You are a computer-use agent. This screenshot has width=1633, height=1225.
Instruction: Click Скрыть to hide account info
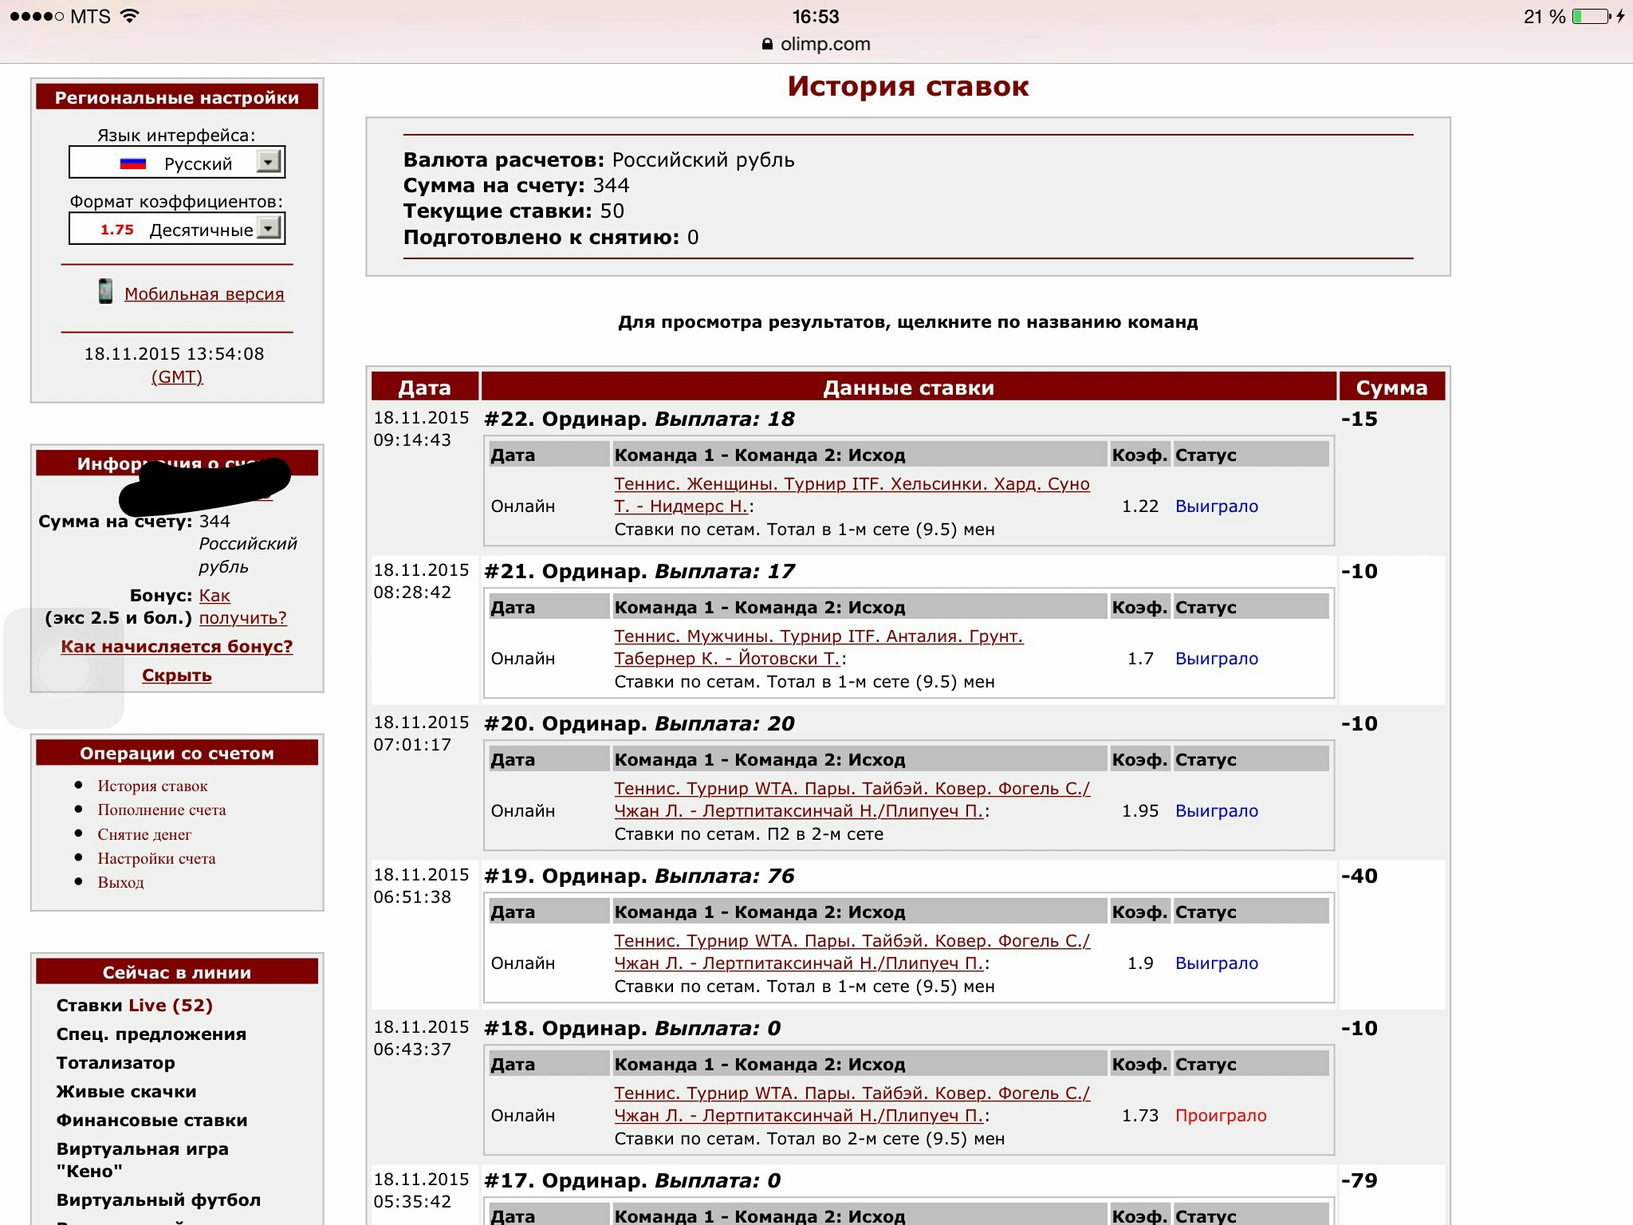click(177, 675)
